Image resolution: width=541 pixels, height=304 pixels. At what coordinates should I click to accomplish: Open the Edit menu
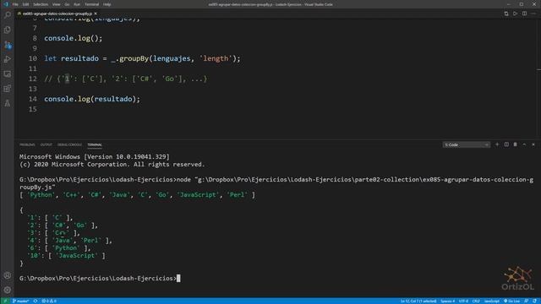[x=25, y=4]
